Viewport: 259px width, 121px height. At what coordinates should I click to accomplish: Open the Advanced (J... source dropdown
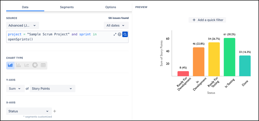coord(23,25)
